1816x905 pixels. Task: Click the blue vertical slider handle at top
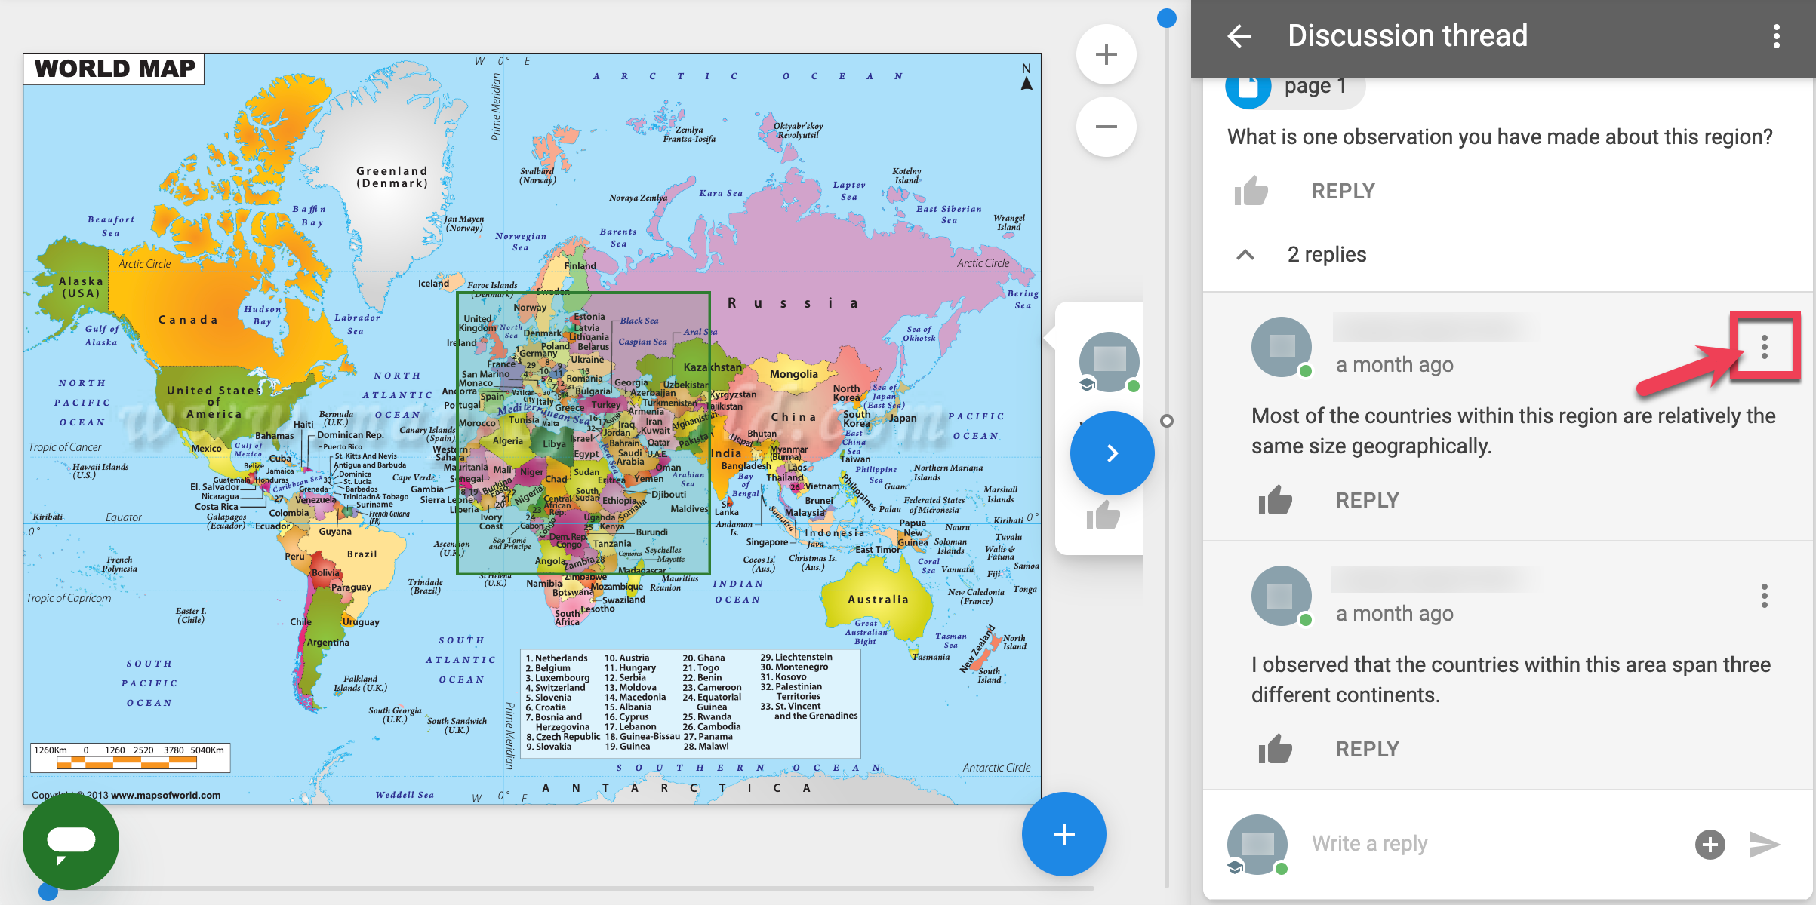1167,18
